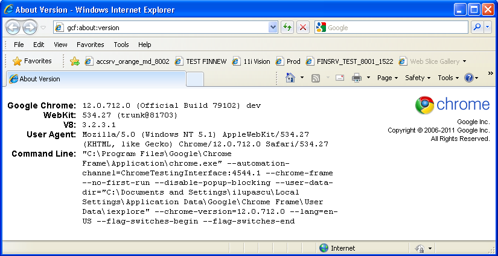
Task: Open the Safety dropdown menu
Action: [417, 78]
